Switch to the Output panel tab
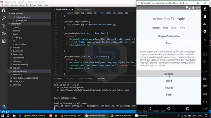This screenshot has height=118, width=211. 70,79
